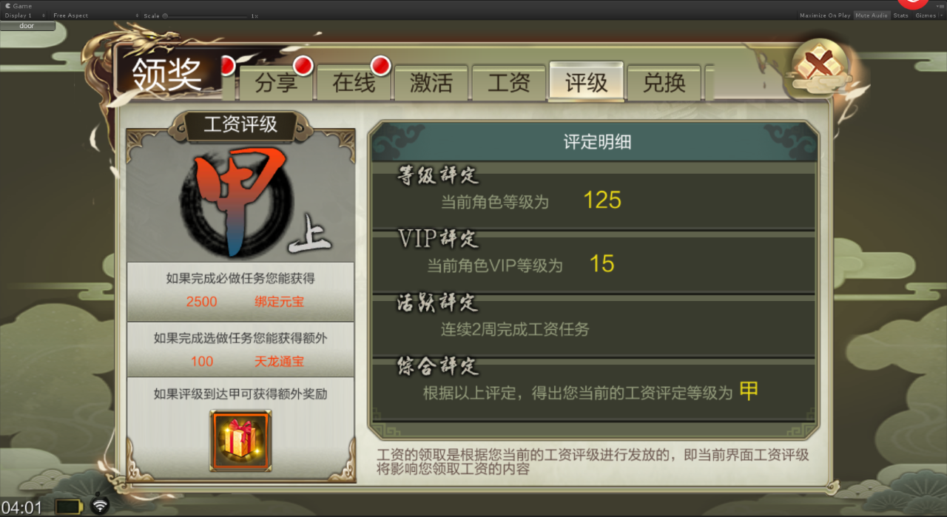This screenshot has height=517, width=947.
Task: Click the Scale slider handle
Action: click(x=165, y=16)
